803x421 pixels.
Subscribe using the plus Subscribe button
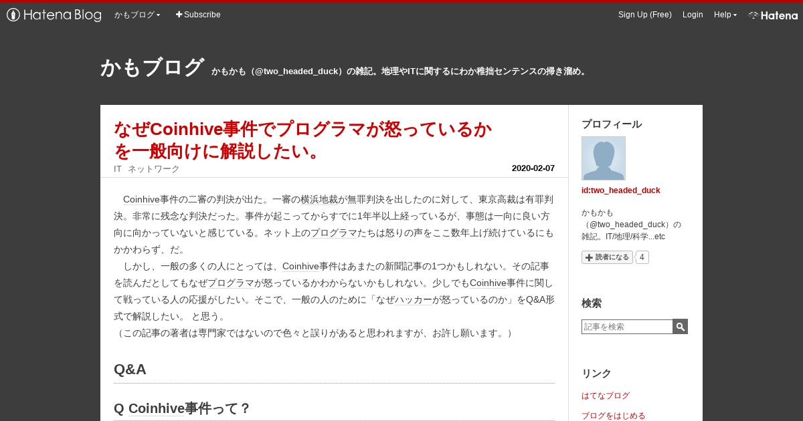point(198,15)
